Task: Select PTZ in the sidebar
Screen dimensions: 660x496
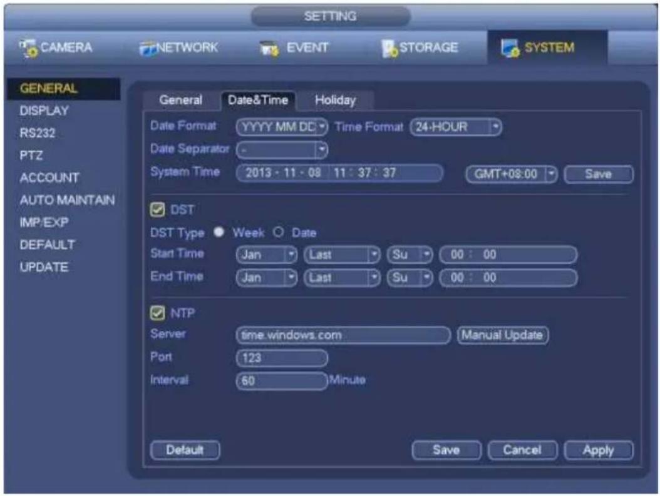Action: point(31,156)
